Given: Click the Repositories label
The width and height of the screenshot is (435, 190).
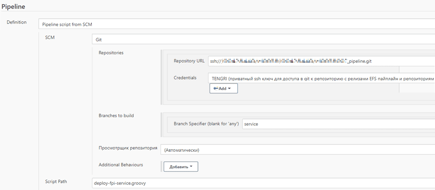Looking at the screenshot, I should point(111,53).
